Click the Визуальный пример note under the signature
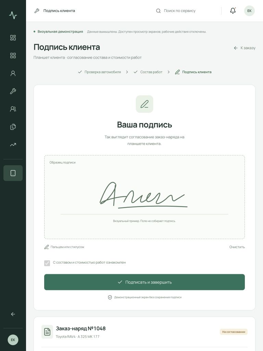 145,221
